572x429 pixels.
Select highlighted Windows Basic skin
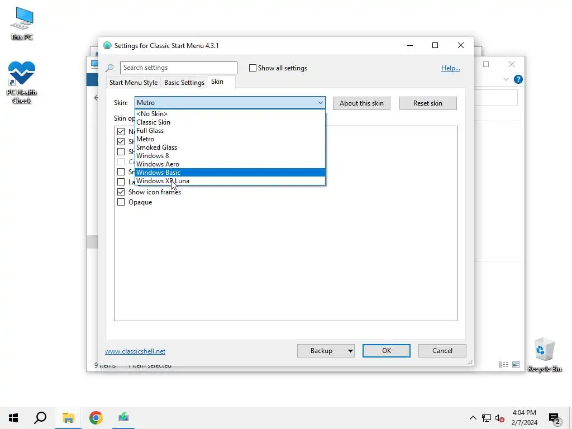tap(230, 173)
